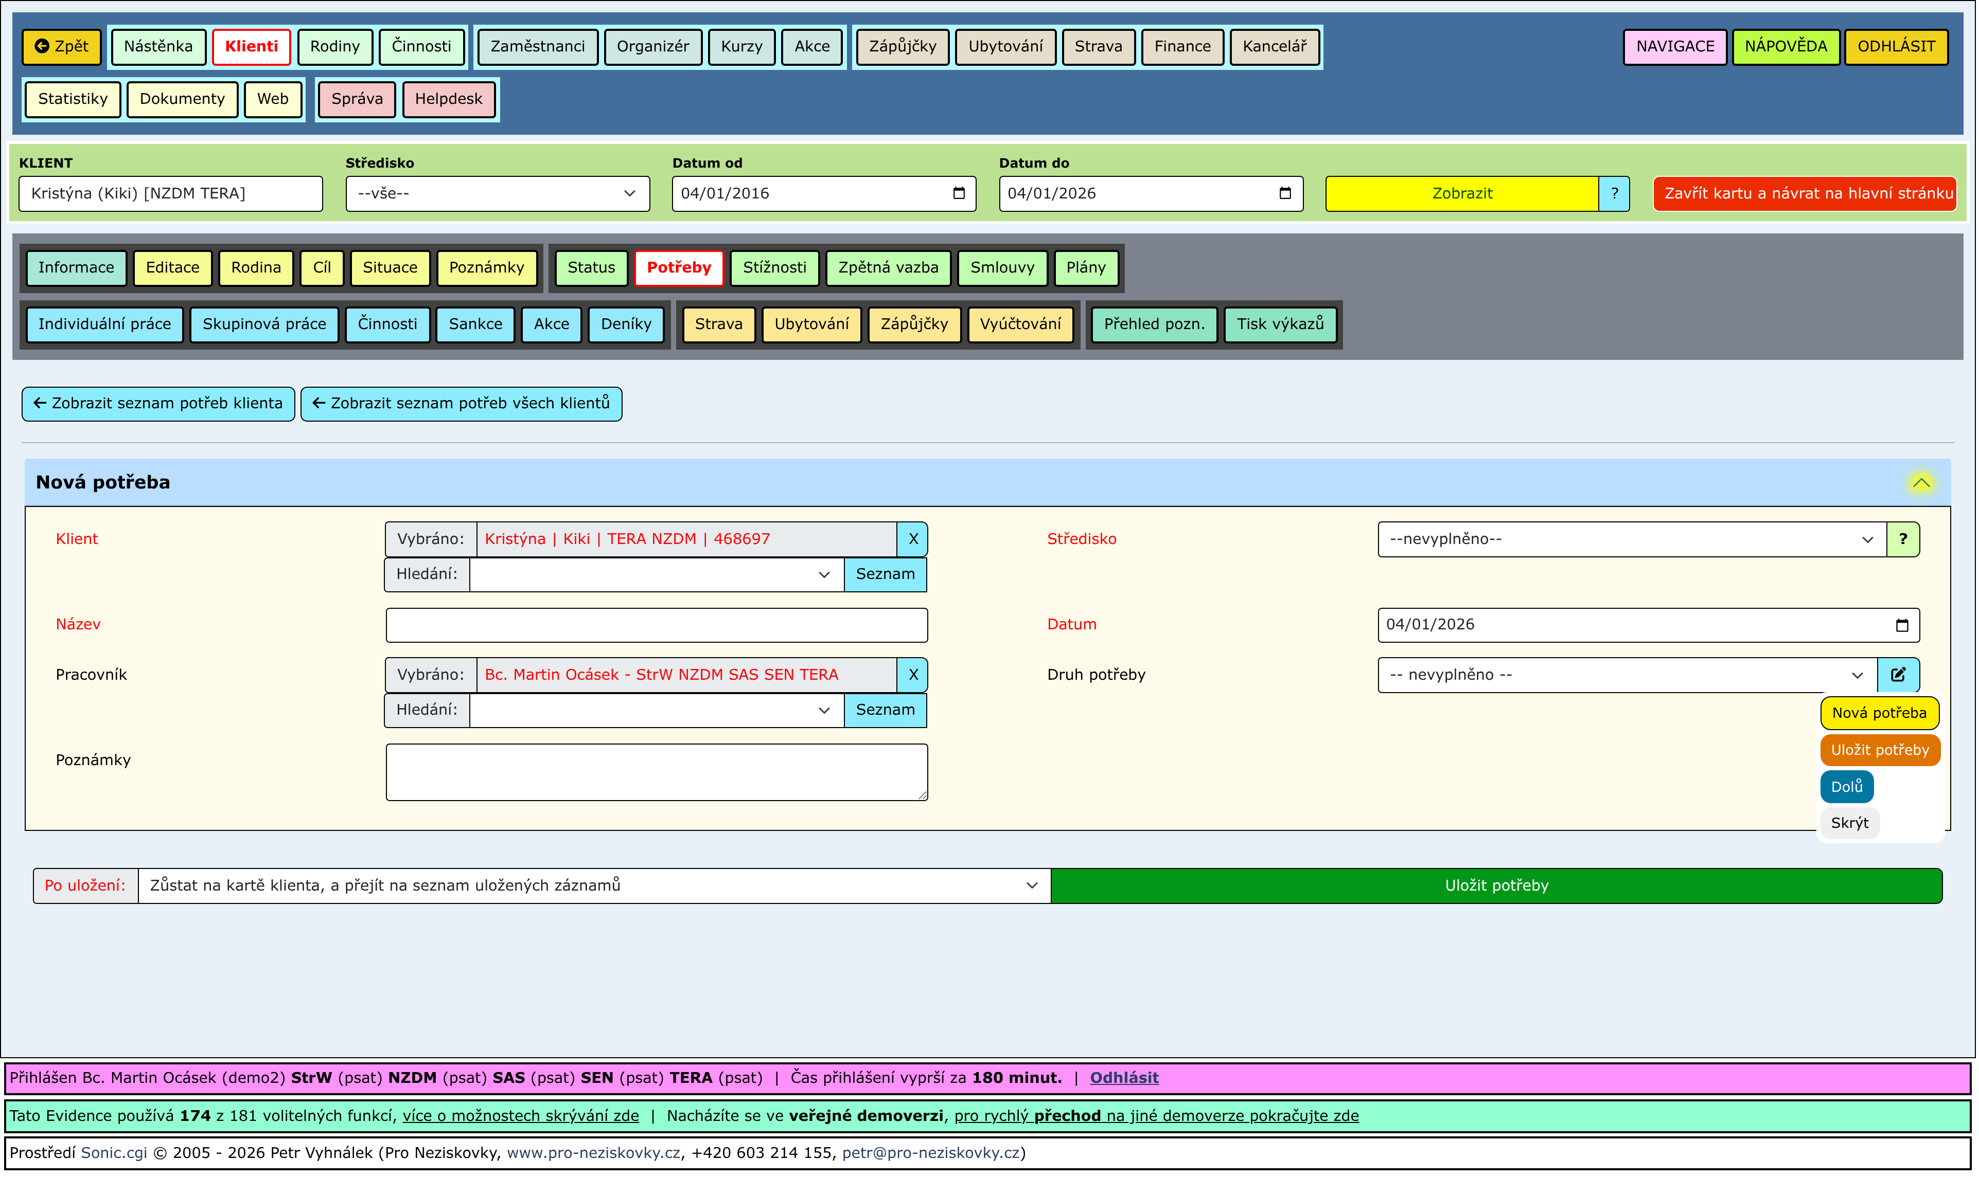Image resolution: width=1979 pixels, height=1196 pixels.
Task: Open calendar picker in Datum od field
Action: (x=958, y=193)
